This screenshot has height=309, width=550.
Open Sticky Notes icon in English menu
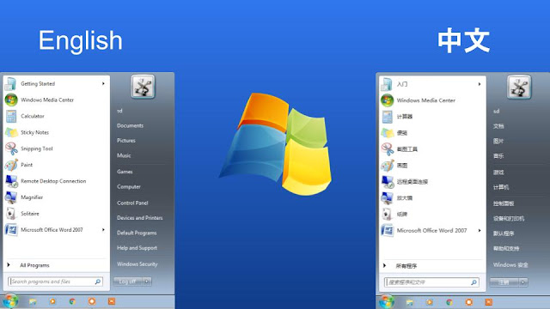click(11, 132)
